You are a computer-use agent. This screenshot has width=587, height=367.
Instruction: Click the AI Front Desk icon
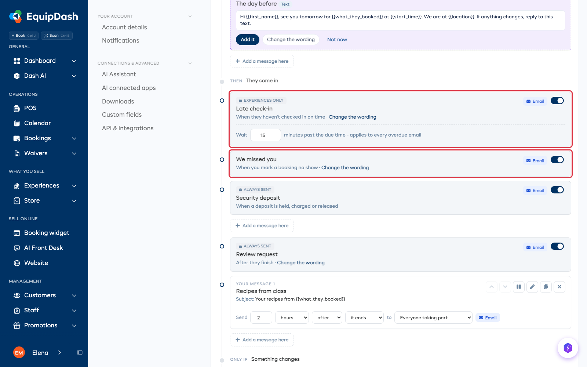(17, 248)
